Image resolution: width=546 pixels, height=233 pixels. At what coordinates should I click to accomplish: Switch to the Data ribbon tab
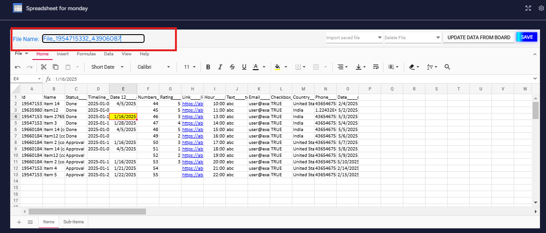click(x=109, y=54)
